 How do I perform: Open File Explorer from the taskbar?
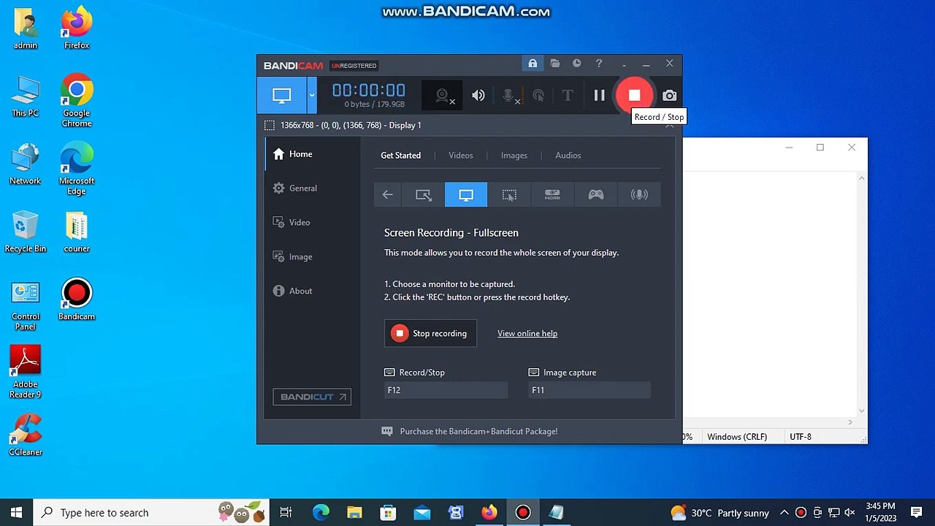pos(354,513)
